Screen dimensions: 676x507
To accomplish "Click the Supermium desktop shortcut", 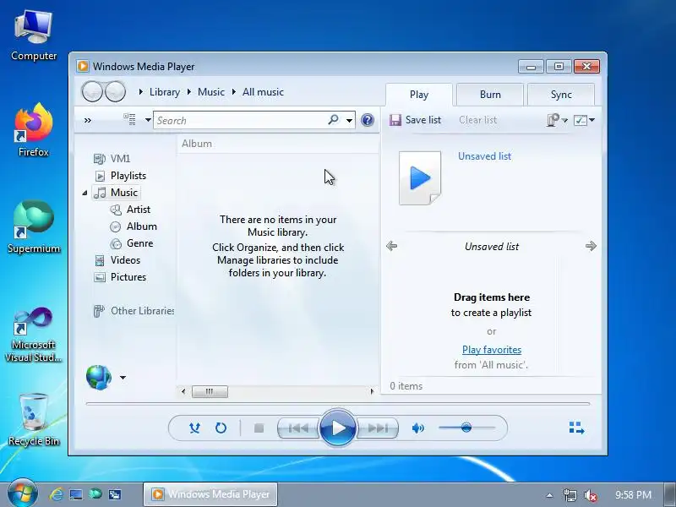I will (x=34, y=227).
